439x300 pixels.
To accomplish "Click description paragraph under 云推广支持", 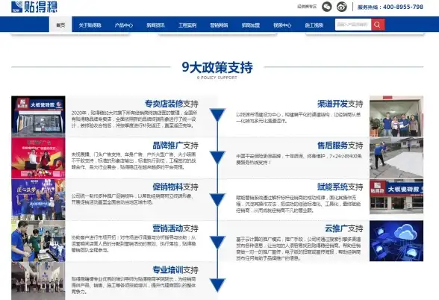I will [299, 249].
